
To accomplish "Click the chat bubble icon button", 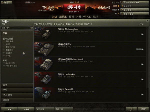I will 131,109.
